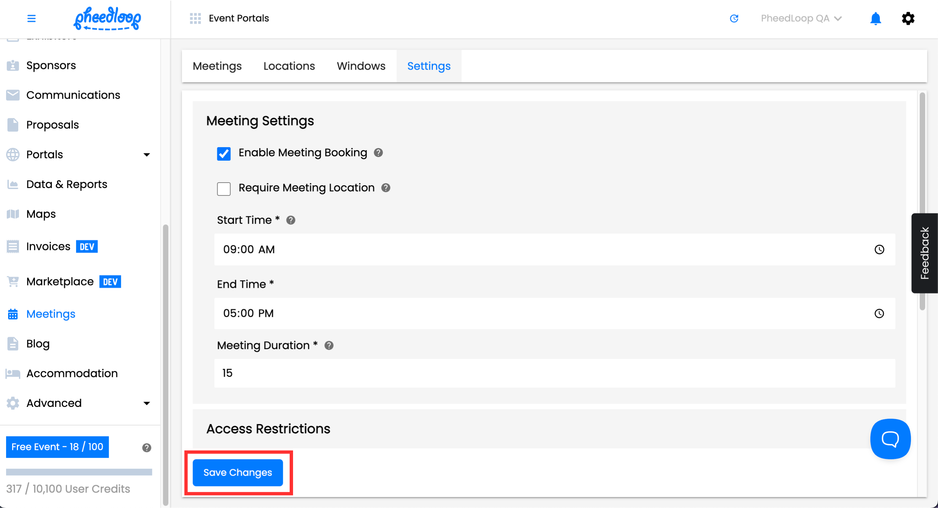Open the PheedLoop QA account dropdown
The height and width of the screenshot is (508, 938).
click(801, 18)
